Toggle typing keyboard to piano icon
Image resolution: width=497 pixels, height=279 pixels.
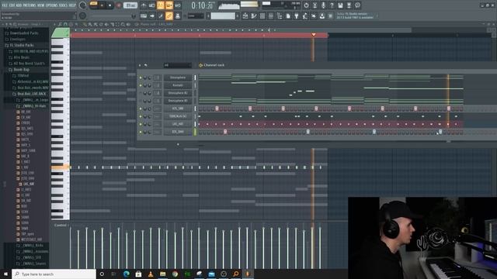(x=144, y=15)
